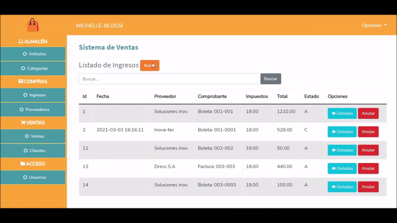The height and width of the screenshot is (223, 397).
Task: Click the orange Nuevo button
Action: pos(149,65)
